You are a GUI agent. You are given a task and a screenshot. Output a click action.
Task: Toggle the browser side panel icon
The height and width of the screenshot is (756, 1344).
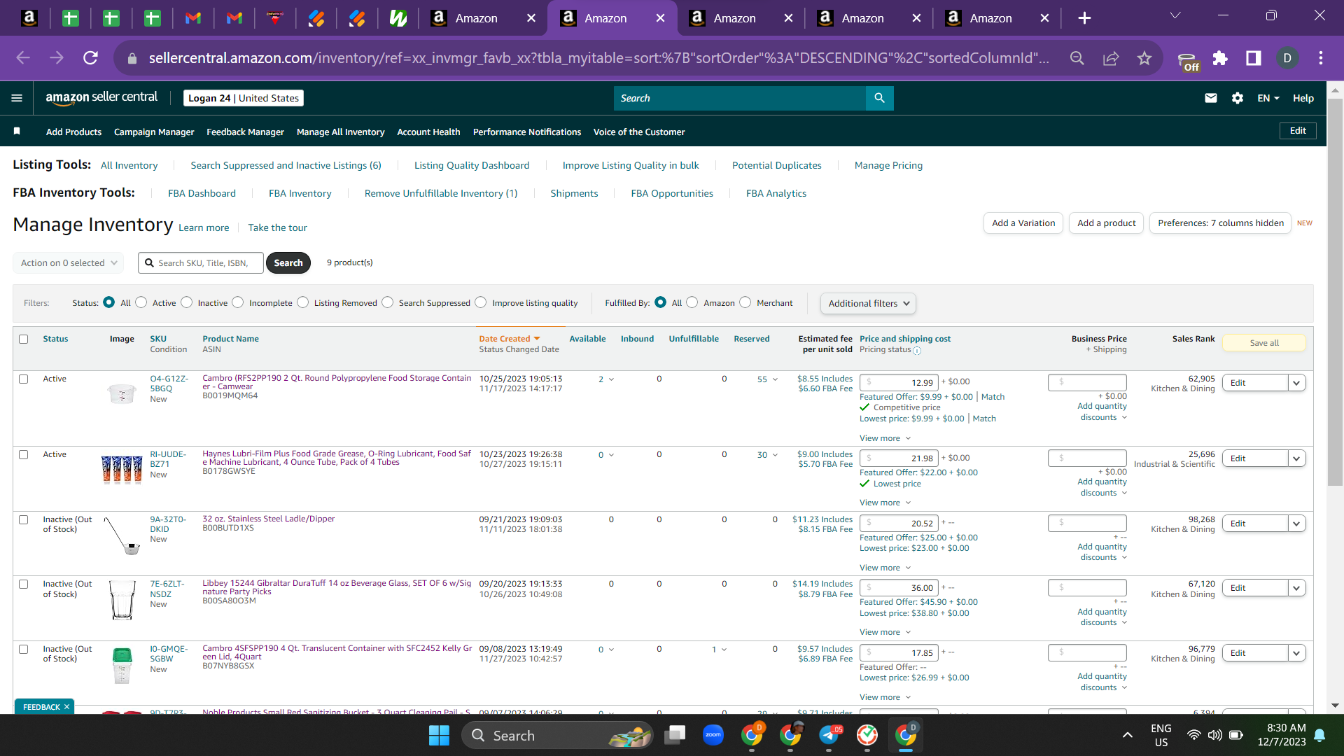[1254, 58]
